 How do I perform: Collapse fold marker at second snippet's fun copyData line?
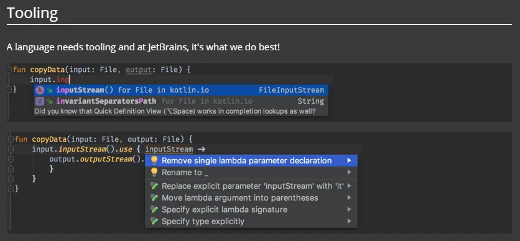(x=11, y=139)
